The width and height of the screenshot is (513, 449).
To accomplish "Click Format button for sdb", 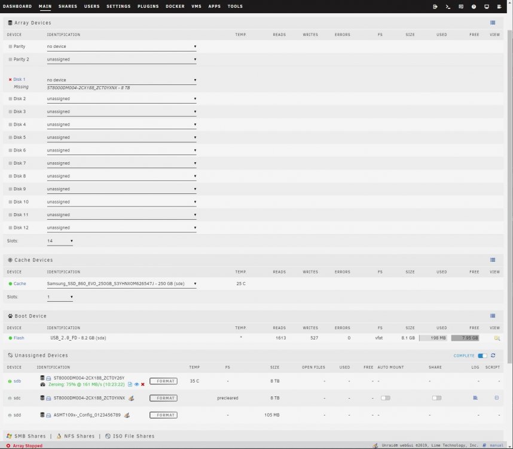I will point(164,381).
